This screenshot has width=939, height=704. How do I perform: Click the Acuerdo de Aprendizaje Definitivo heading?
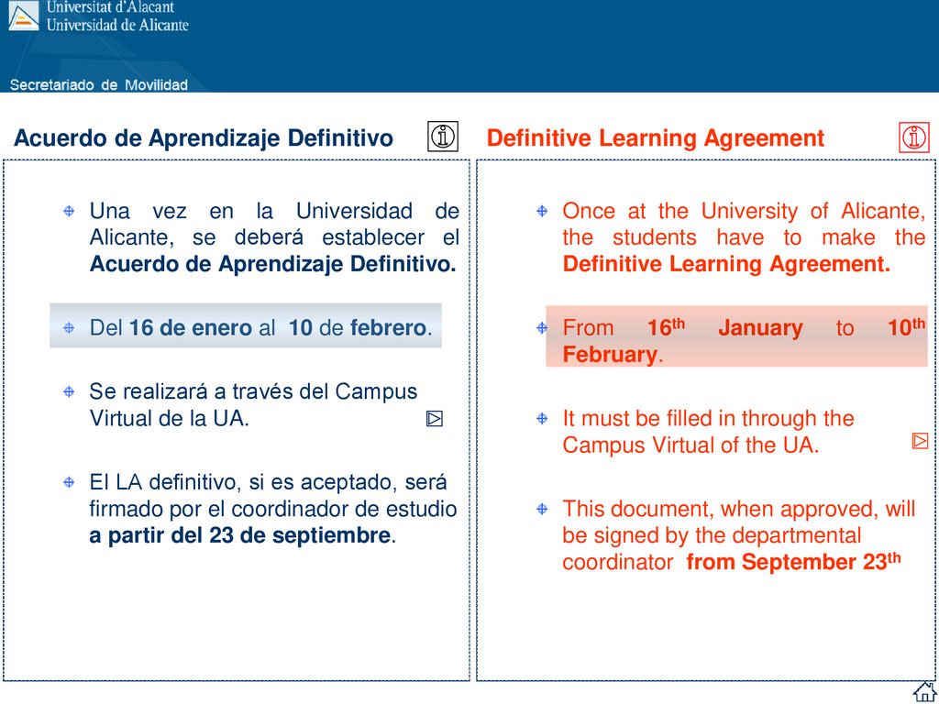click(x=203, y=138)
